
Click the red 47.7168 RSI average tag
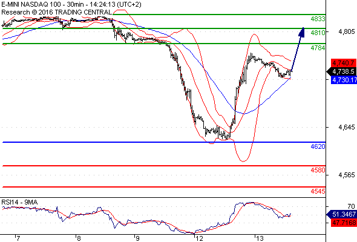[x=344, y=223]
